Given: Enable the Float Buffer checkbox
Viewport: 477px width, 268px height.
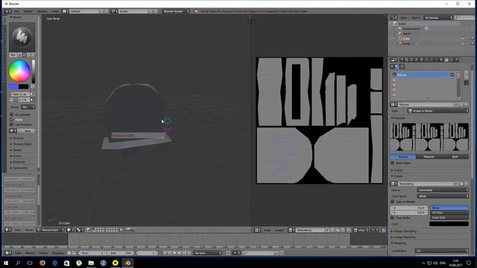Looking at the screenshot, I should 393,218.
